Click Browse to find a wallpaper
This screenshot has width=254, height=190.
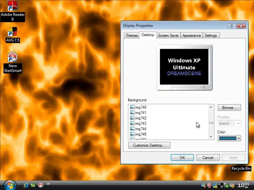click(229, 108)
